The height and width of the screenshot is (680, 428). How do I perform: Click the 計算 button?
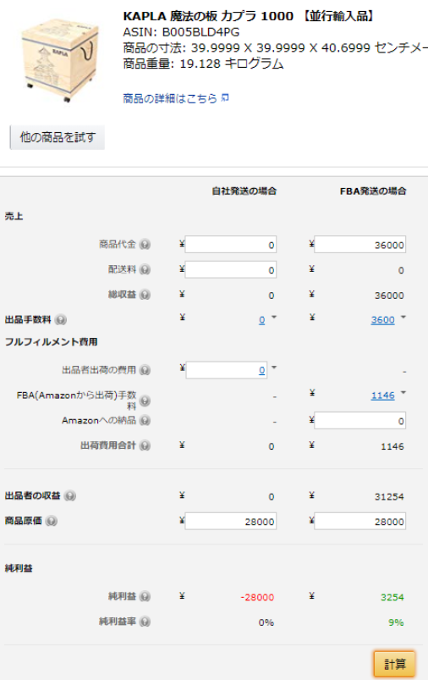(395, 664)
